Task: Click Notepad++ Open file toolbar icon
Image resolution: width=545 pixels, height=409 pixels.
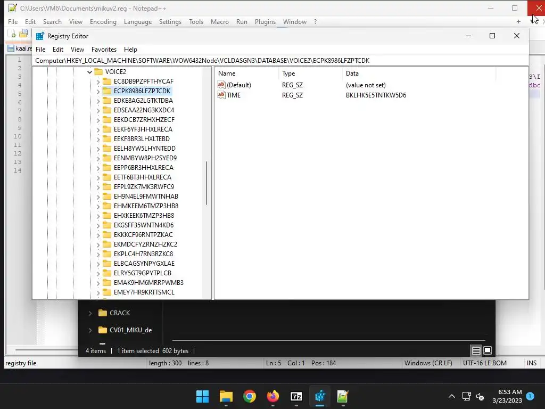Action: pyautogui.click(x=23, y=34)
